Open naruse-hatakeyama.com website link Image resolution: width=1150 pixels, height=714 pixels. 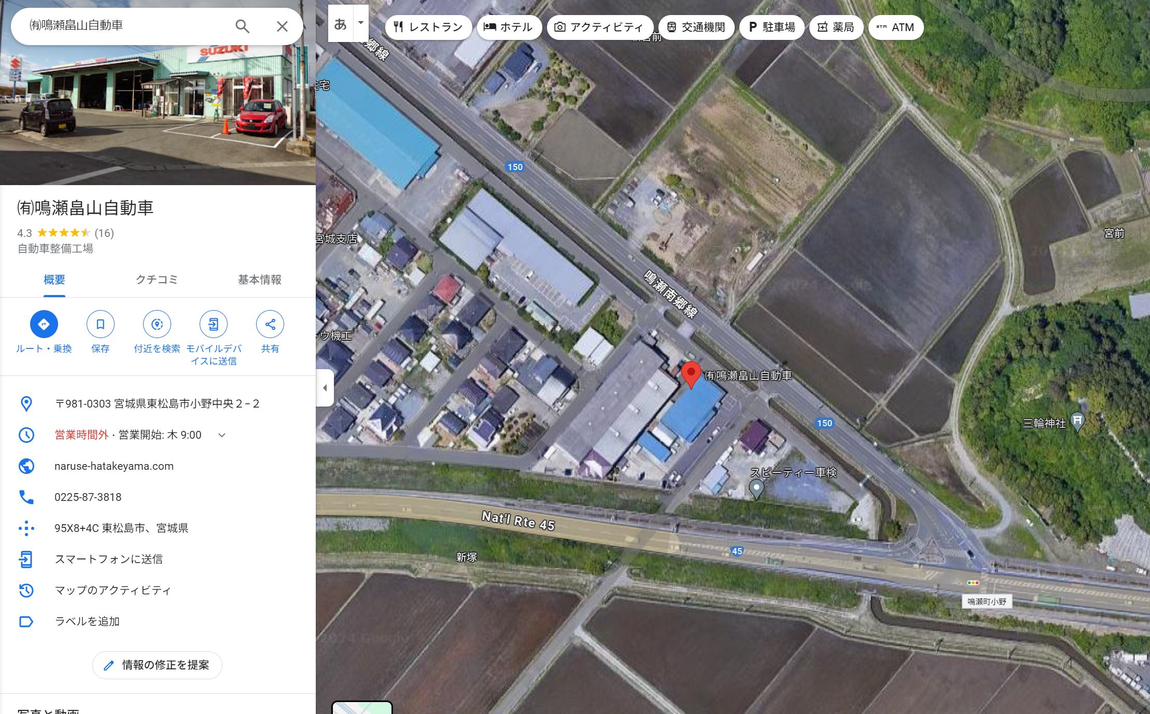coord(114,466)
